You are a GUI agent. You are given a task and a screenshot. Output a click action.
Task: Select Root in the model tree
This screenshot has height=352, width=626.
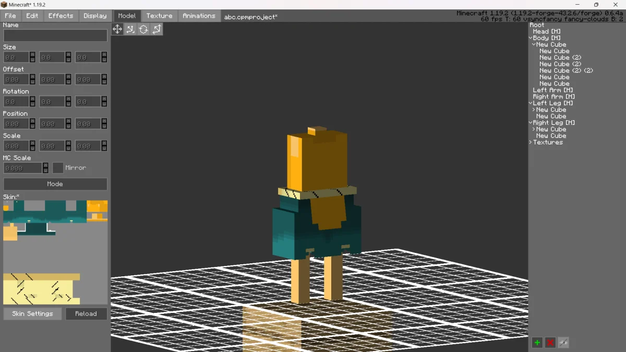coord(537,25)
